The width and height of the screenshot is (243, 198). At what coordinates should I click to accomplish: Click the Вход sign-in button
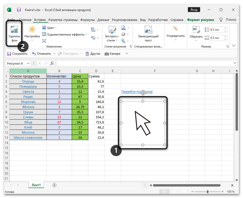pos(194,10)
